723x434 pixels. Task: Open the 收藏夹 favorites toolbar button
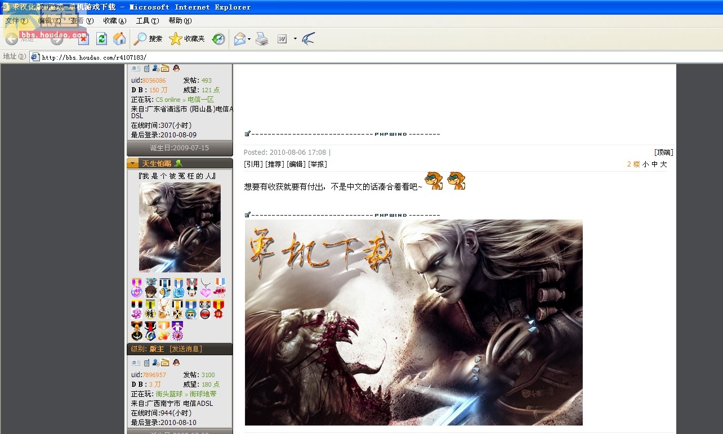pos(188,39)
